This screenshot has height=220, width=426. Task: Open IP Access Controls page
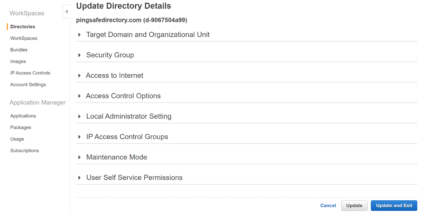pos(30,73)
